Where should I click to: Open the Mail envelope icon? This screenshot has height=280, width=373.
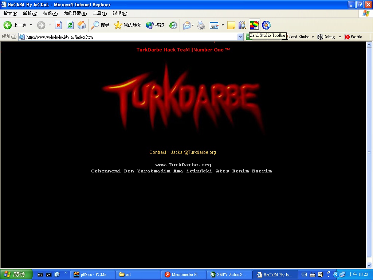click(x=187, y=25)
